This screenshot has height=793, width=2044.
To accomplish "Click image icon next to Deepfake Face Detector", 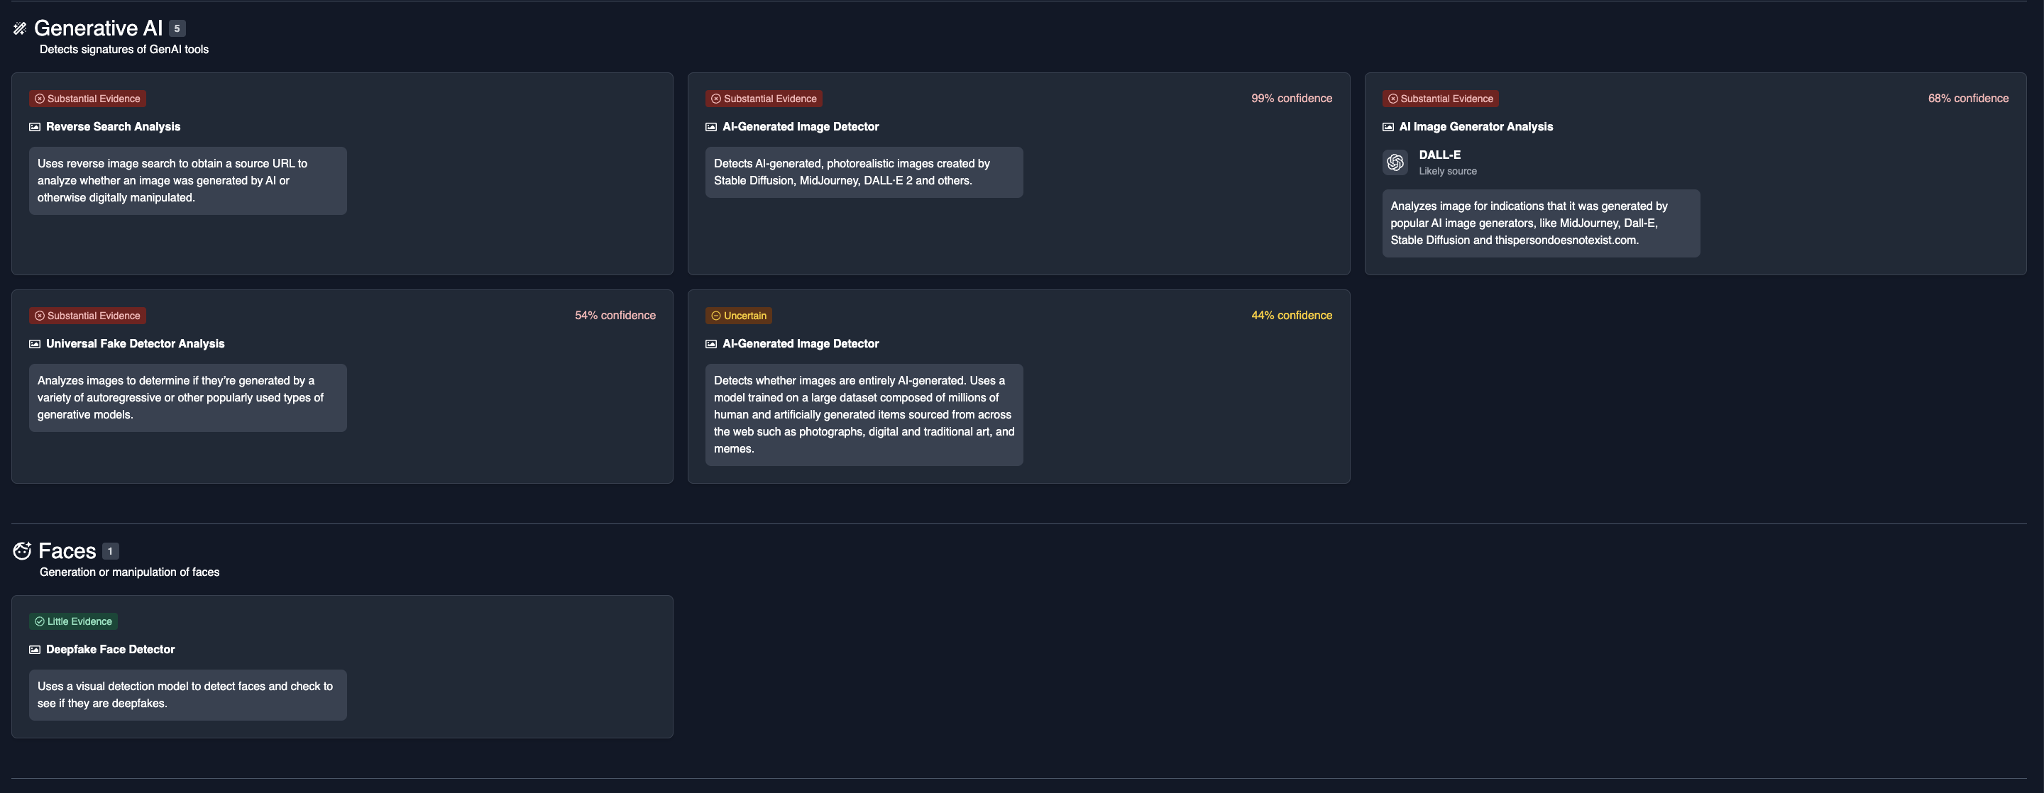I will (x=35, y=650).
